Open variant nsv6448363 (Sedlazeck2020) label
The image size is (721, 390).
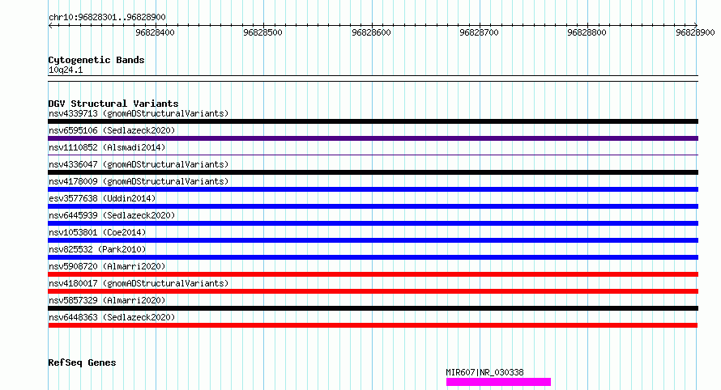[x=112, y=317]
